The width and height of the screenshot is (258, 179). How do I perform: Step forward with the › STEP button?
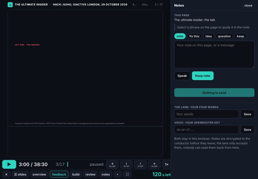tap(140, 164)
